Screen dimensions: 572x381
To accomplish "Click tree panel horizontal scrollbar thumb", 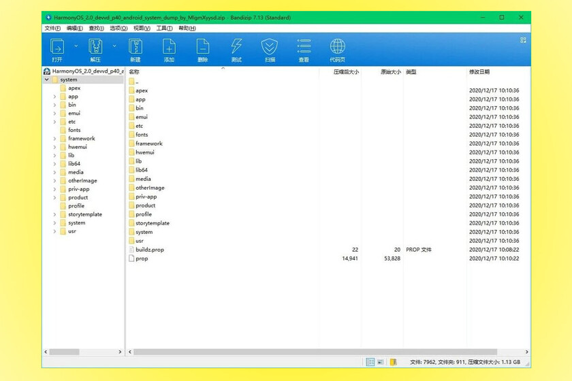I will click(64, 352).
